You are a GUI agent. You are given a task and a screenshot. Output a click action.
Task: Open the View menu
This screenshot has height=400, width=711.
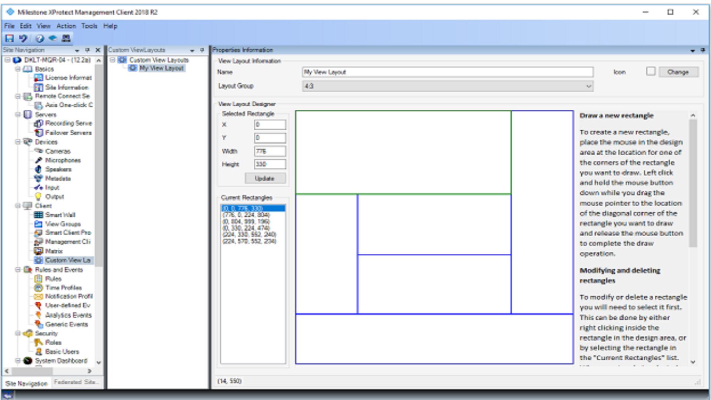click(x=43, y=26)
